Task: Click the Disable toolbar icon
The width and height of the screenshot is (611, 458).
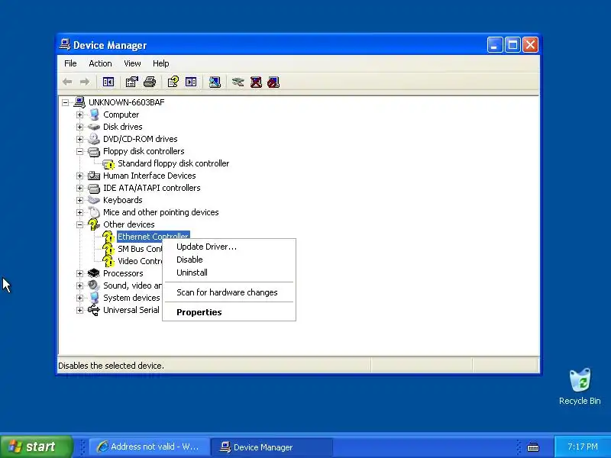Action: (273, 82)
